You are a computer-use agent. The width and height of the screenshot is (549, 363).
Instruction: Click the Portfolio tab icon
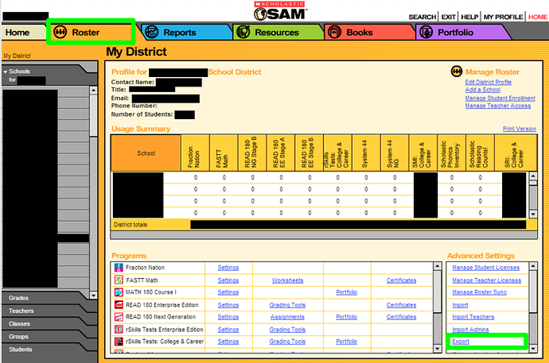[426, 32]
